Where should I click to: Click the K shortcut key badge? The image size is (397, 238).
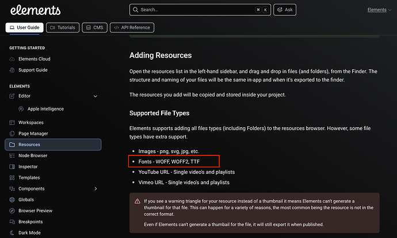pos(265,10)
